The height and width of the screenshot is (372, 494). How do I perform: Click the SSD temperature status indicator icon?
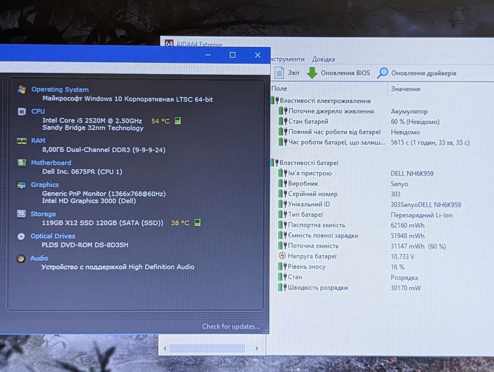197,223
